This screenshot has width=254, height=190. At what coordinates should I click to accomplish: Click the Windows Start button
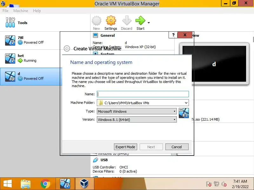[7, 184]
